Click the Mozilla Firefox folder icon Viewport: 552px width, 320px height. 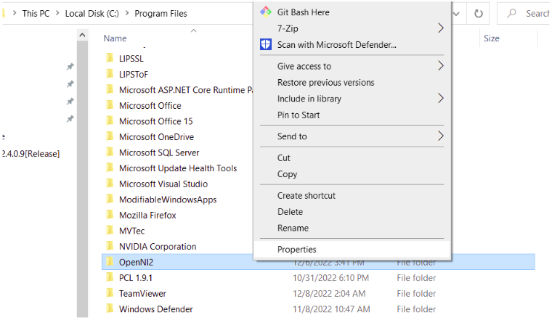pyautogui.click(x=110, y=215)
